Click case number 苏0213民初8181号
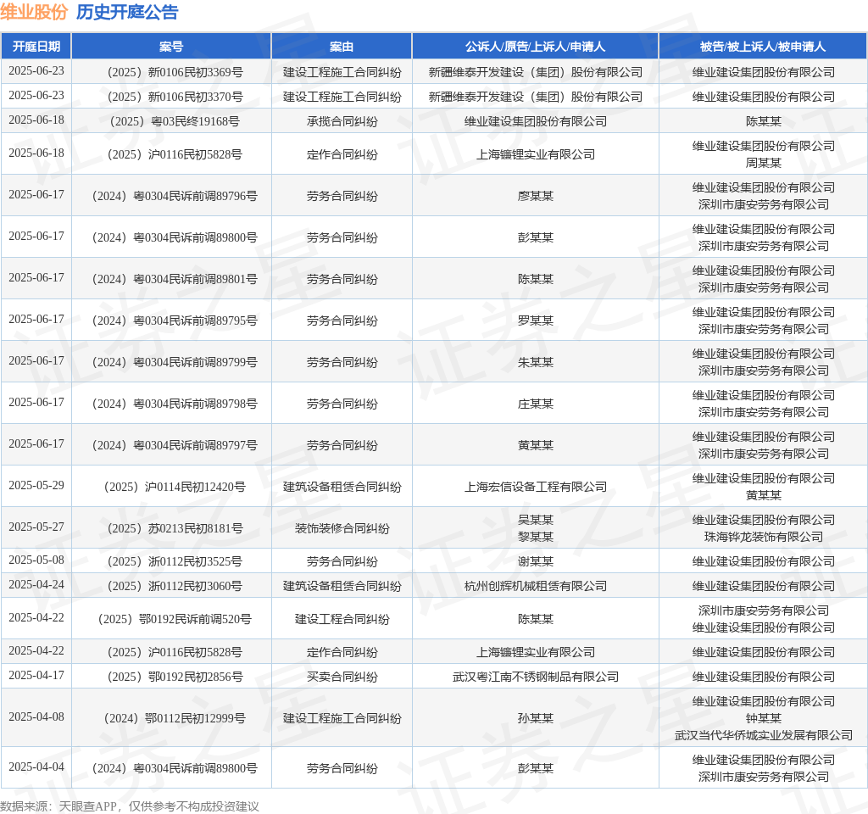 pyautogui.click(x=175, y=528)
